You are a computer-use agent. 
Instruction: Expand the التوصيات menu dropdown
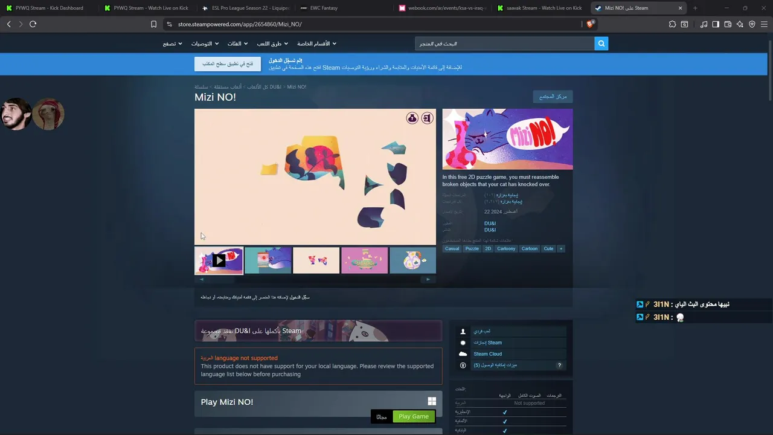(204, 43)
